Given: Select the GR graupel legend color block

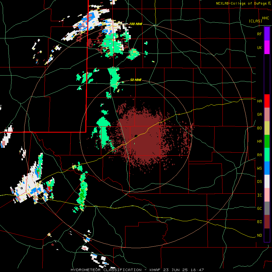Looking at the screenshot, I should click(267, 115).
